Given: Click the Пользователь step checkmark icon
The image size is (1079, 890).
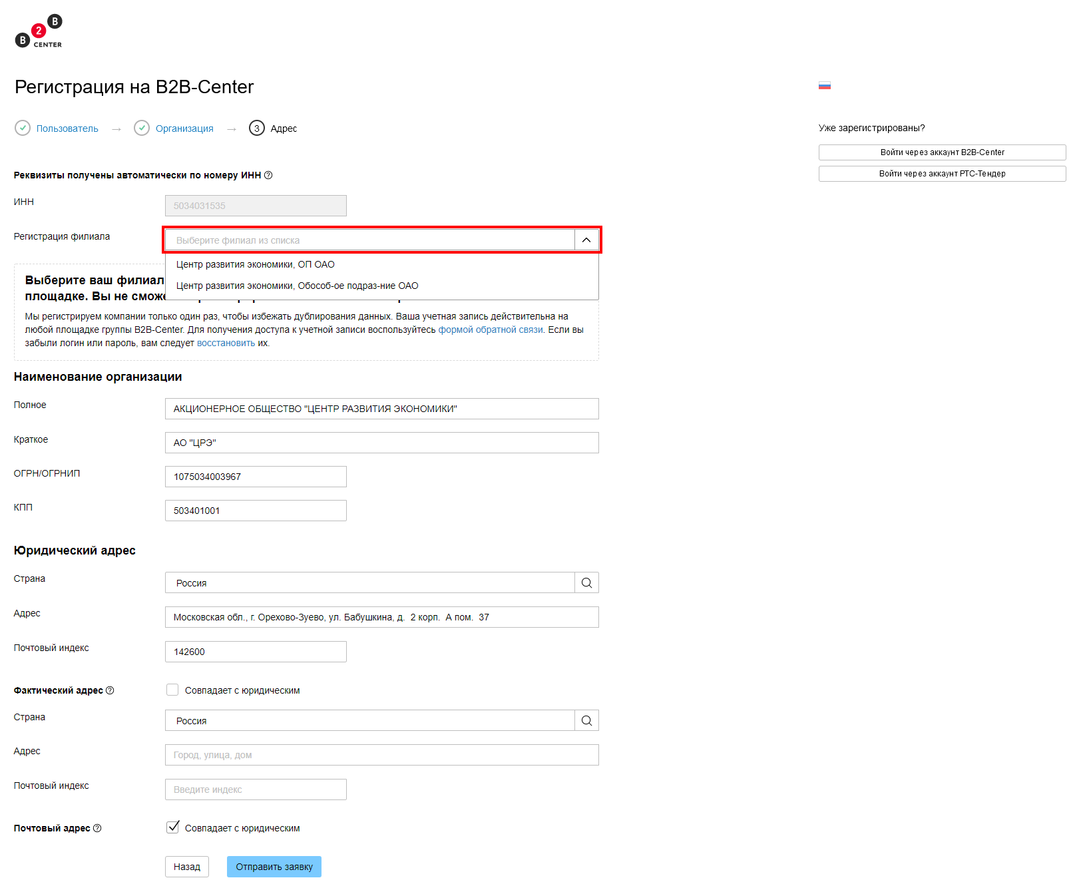Looking at the screenshot, I should coord(23,128).
